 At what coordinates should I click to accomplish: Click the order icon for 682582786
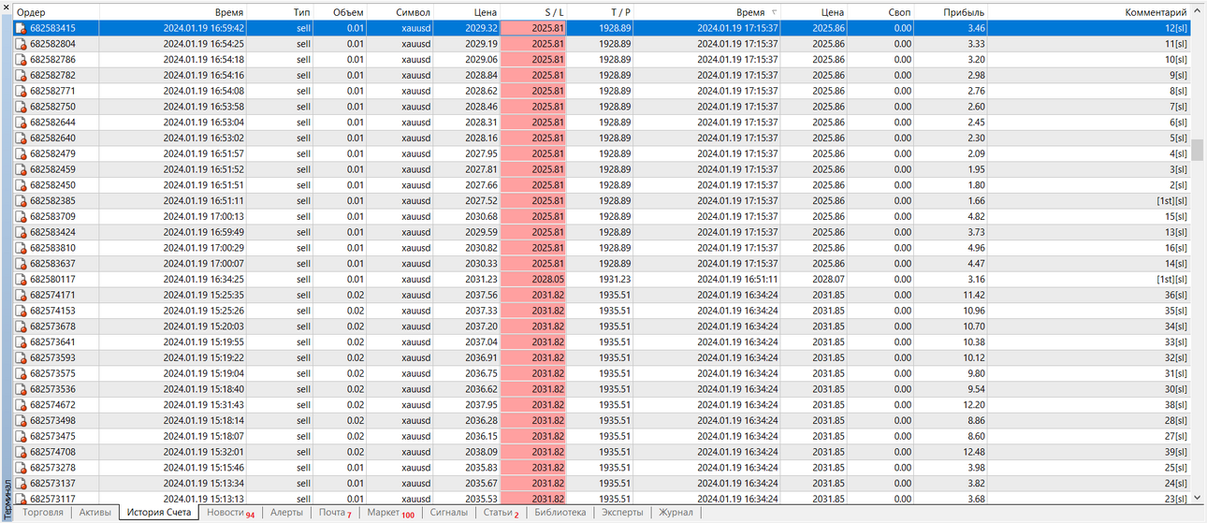21,59
